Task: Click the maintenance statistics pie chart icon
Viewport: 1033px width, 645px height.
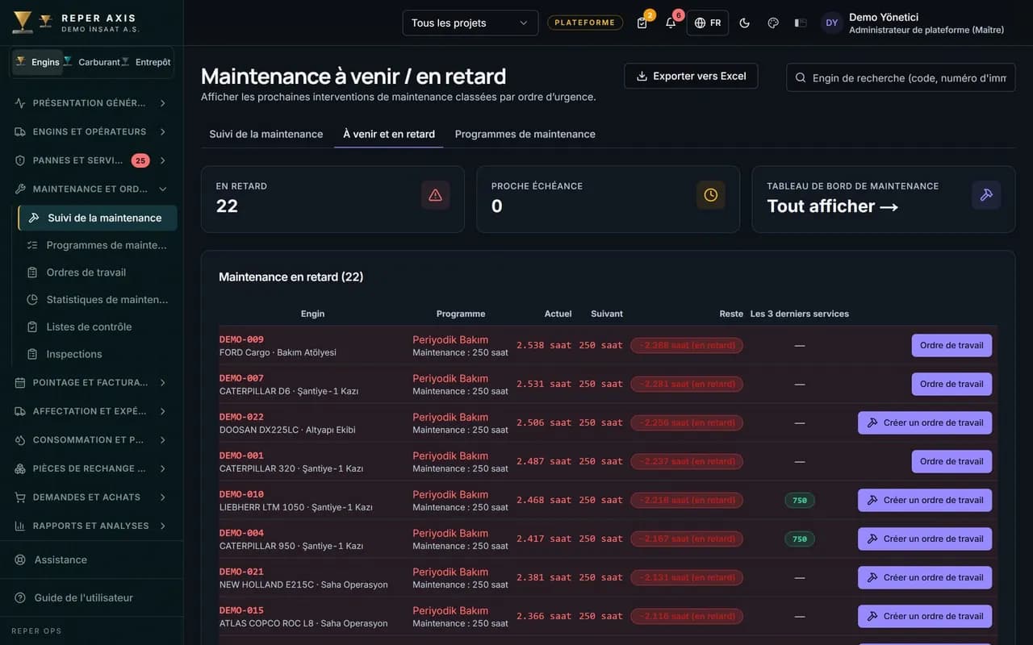Action: 32,299
